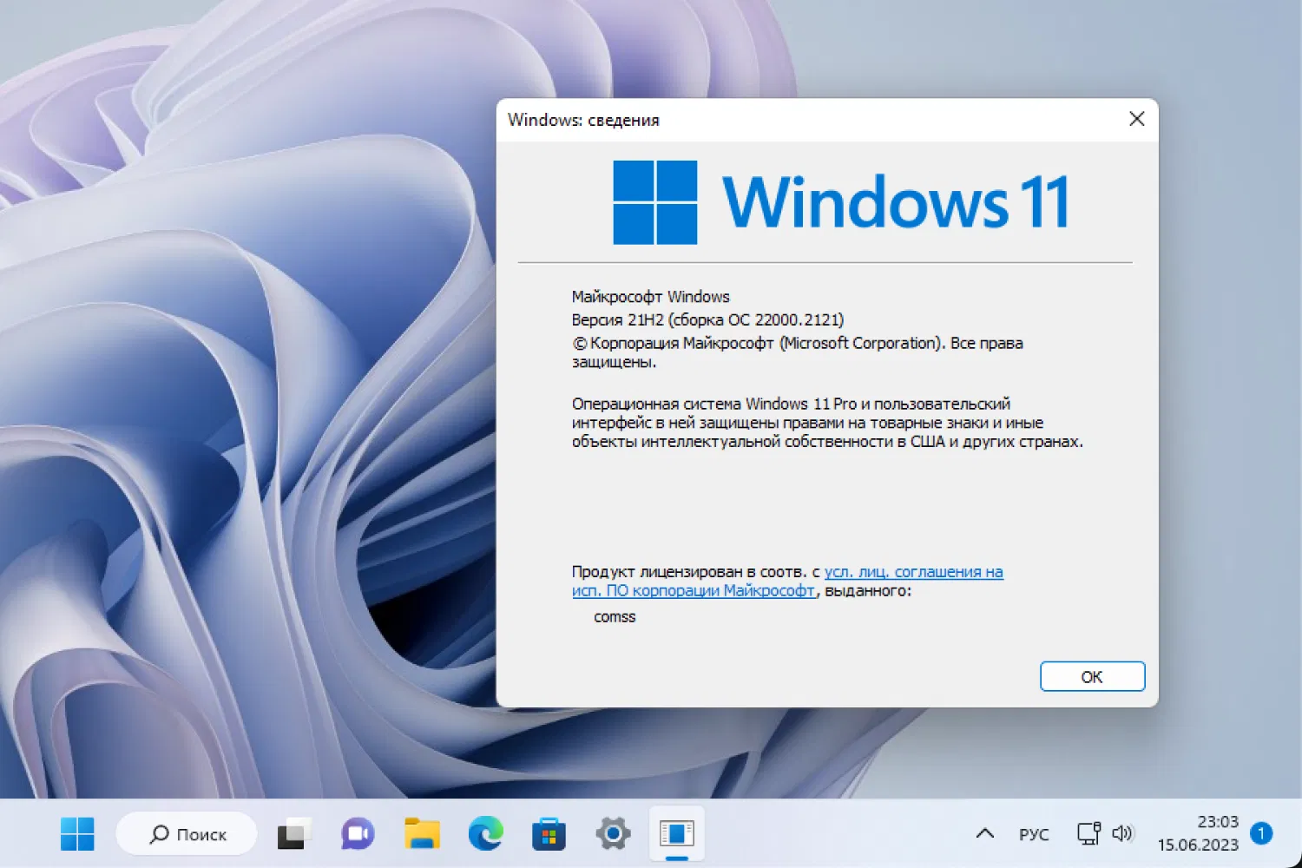Screen dimensions: 1302x868
Task: Select the comss license owner text
Action: pyautogui.click(x=615, y=616)
